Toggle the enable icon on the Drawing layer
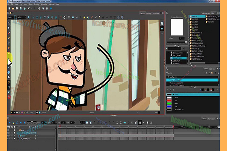227x151 pixels. coord(8,136)
